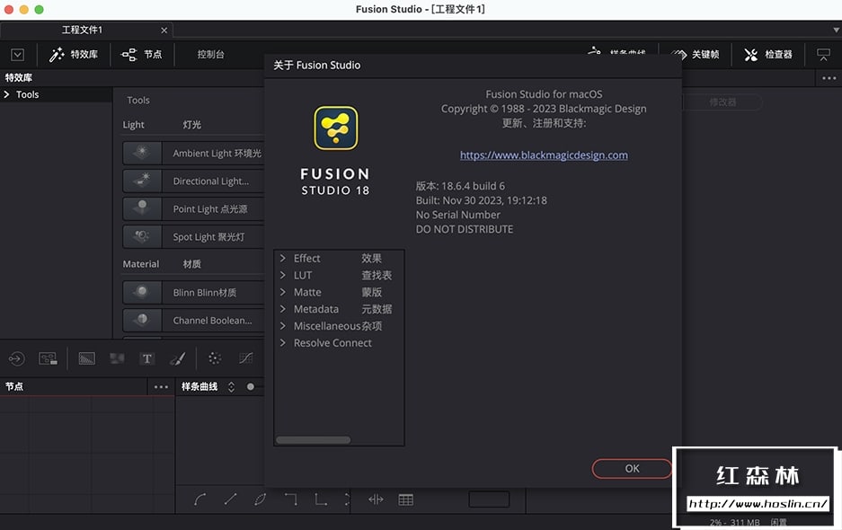Switch to the 工程文件1 document tab
842x530 pixels.
pyautogui.click(x=82, y=30)
